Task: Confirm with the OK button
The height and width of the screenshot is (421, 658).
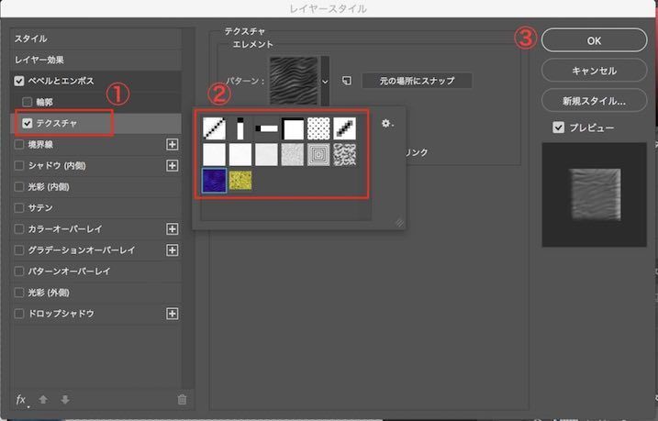Action: tap(594, 40)
